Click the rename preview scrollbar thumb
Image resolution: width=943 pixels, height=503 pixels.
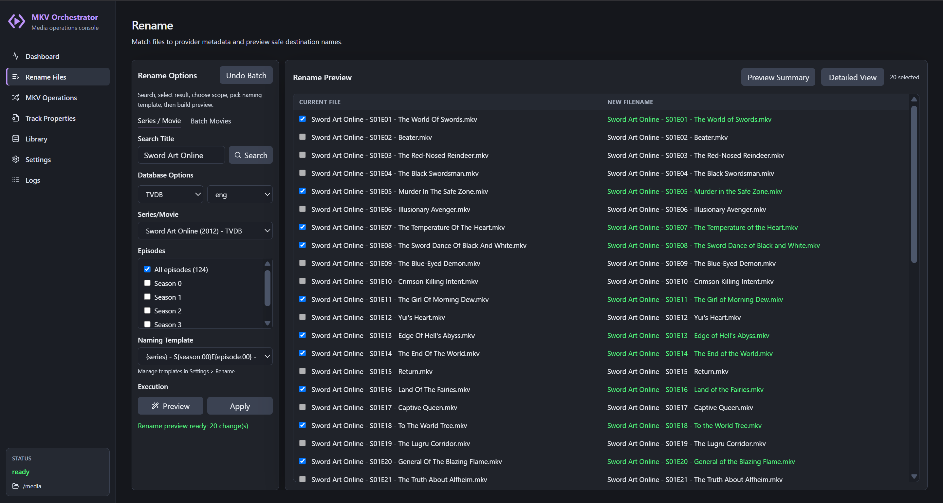pos(914,184)
